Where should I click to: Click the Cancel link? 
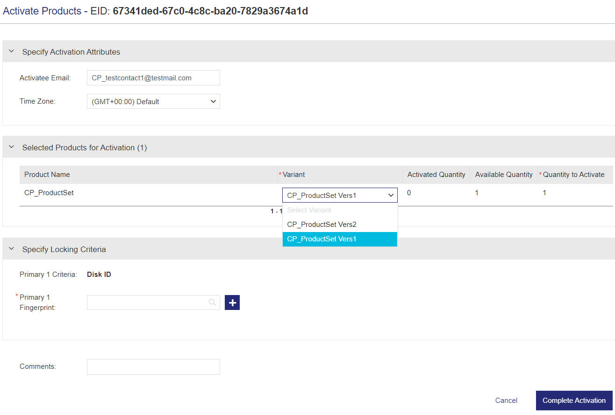[506, 401]
